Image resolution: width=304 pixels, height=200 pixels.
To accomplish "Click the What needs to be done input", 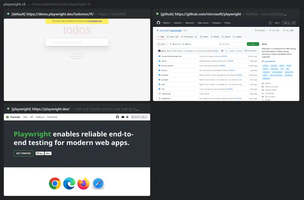I will [x=77, y=42].
